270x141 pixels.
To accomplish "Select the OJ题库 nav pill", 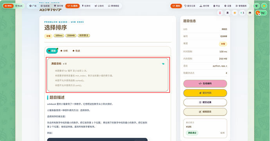I will click(72, 6).
